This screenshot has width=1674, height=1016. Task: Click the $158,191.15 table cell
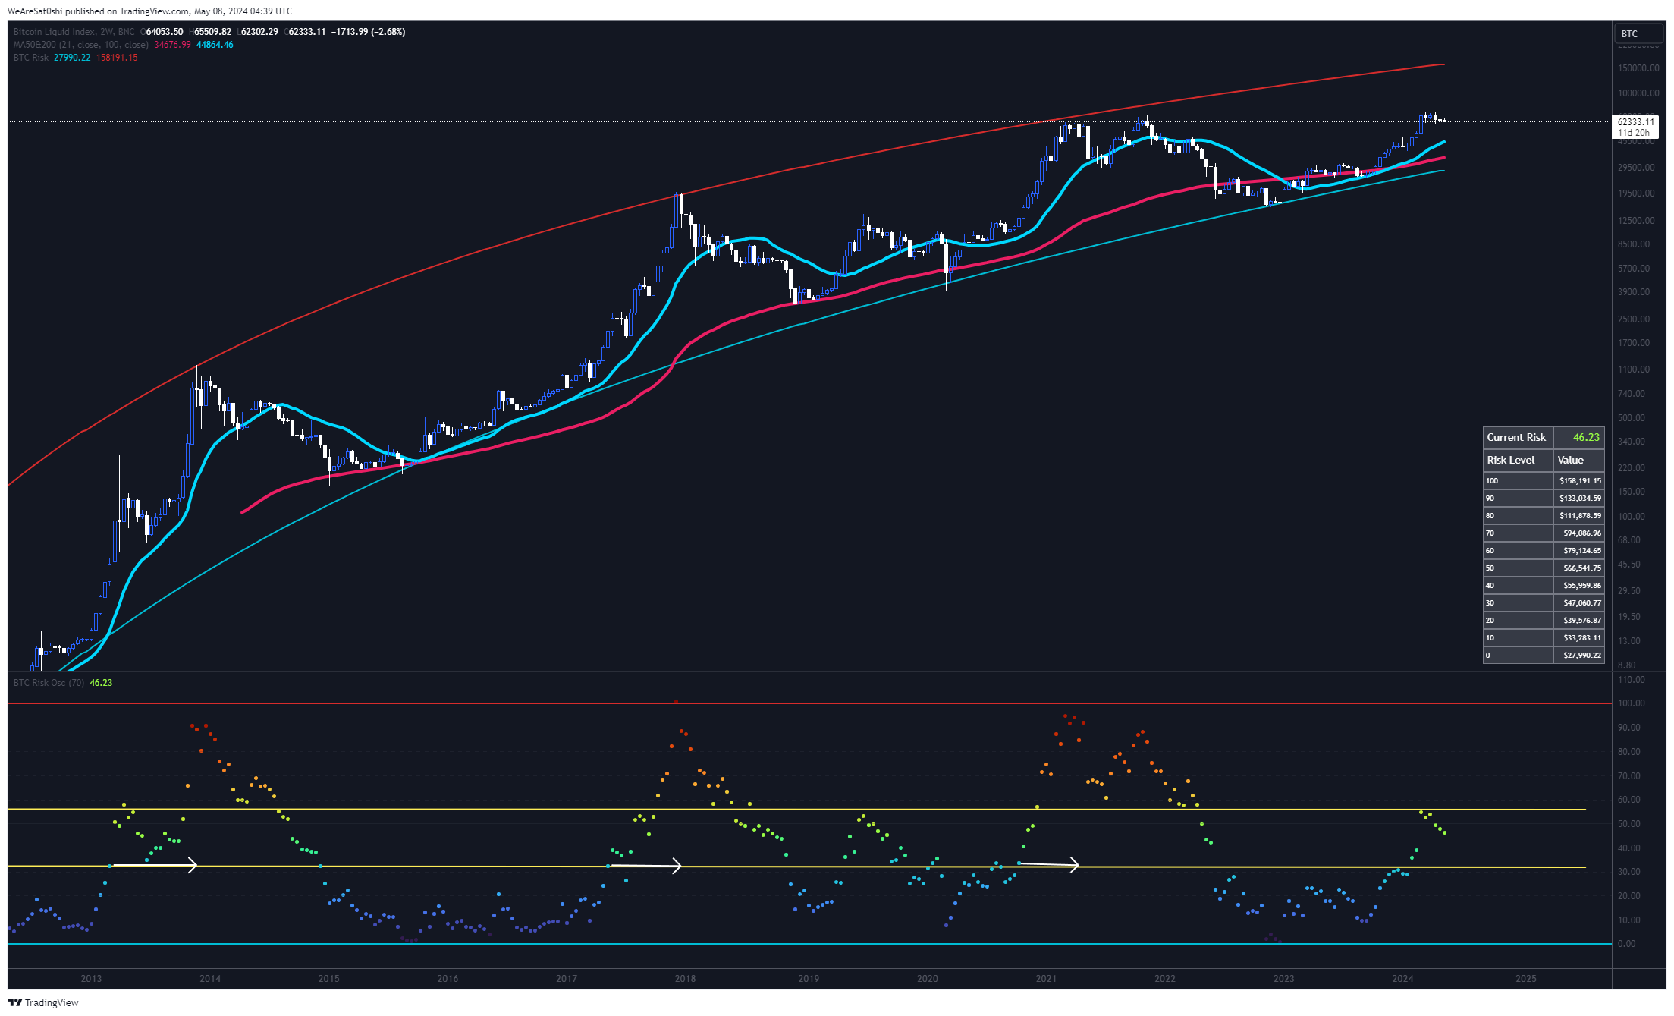click(1579, 480)
